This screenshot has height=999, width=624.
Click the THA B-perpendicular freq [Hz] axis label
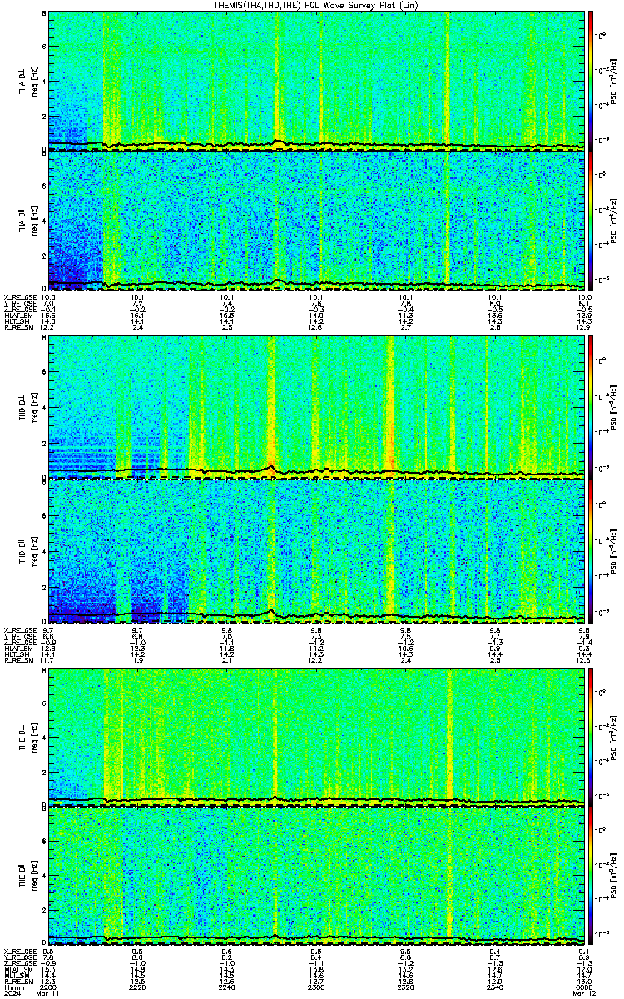tap(34, 81)
